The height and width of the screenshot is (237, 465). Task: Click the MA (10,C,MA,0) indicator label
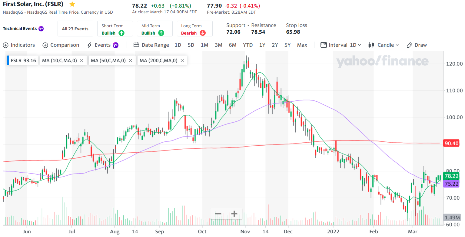[59, 60]
